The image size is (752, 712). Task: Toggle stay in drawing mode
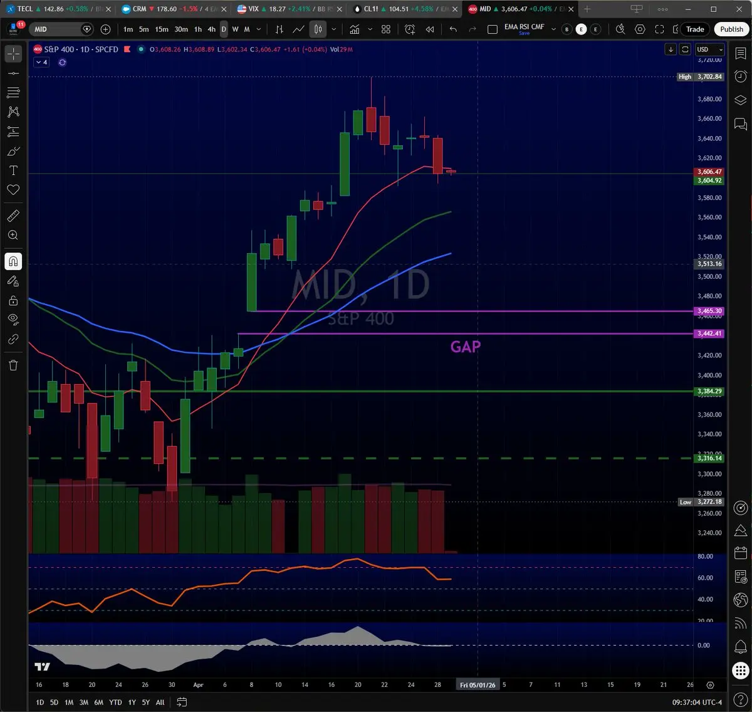13,281
